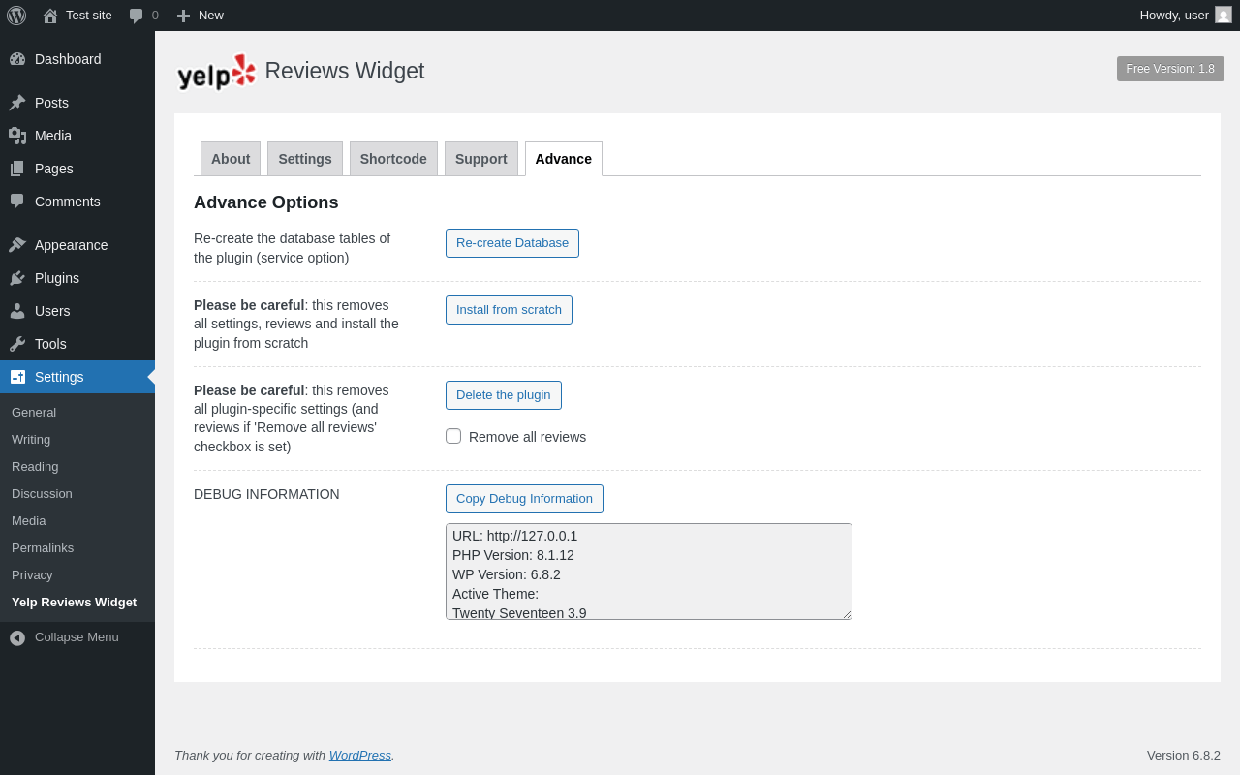This screenshot has height=775, width=1240.
Task: Click the URL: http://127.0.0.1 line
Action: (x=514, y=536)
